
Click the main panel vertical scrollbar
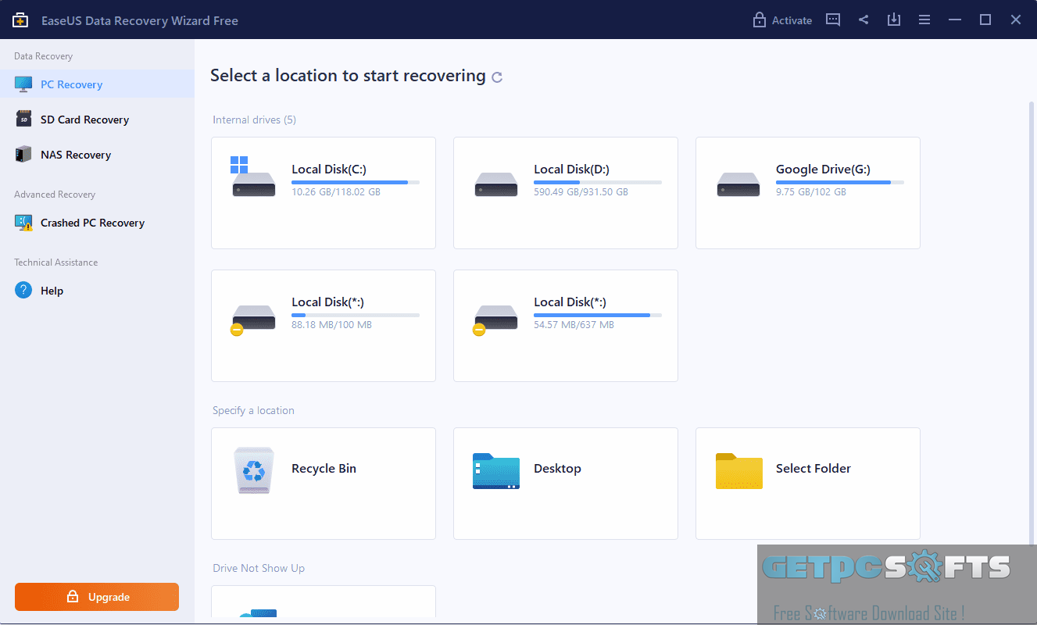(1031, 322)
